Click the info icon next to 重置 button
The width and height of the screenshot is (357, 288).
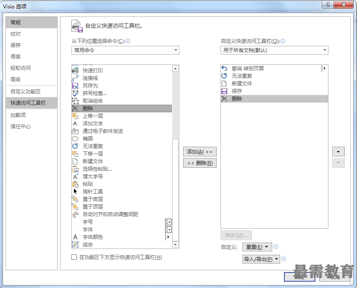276,246
